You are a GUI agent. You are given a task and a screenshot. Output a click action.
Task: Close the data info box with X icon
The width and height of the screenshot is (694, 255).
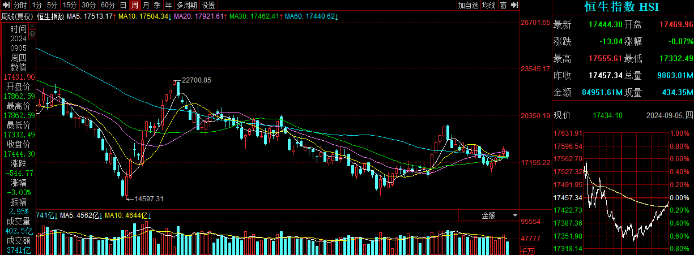point(32,25)
